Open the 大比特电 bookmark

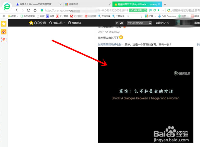[62, 16]
